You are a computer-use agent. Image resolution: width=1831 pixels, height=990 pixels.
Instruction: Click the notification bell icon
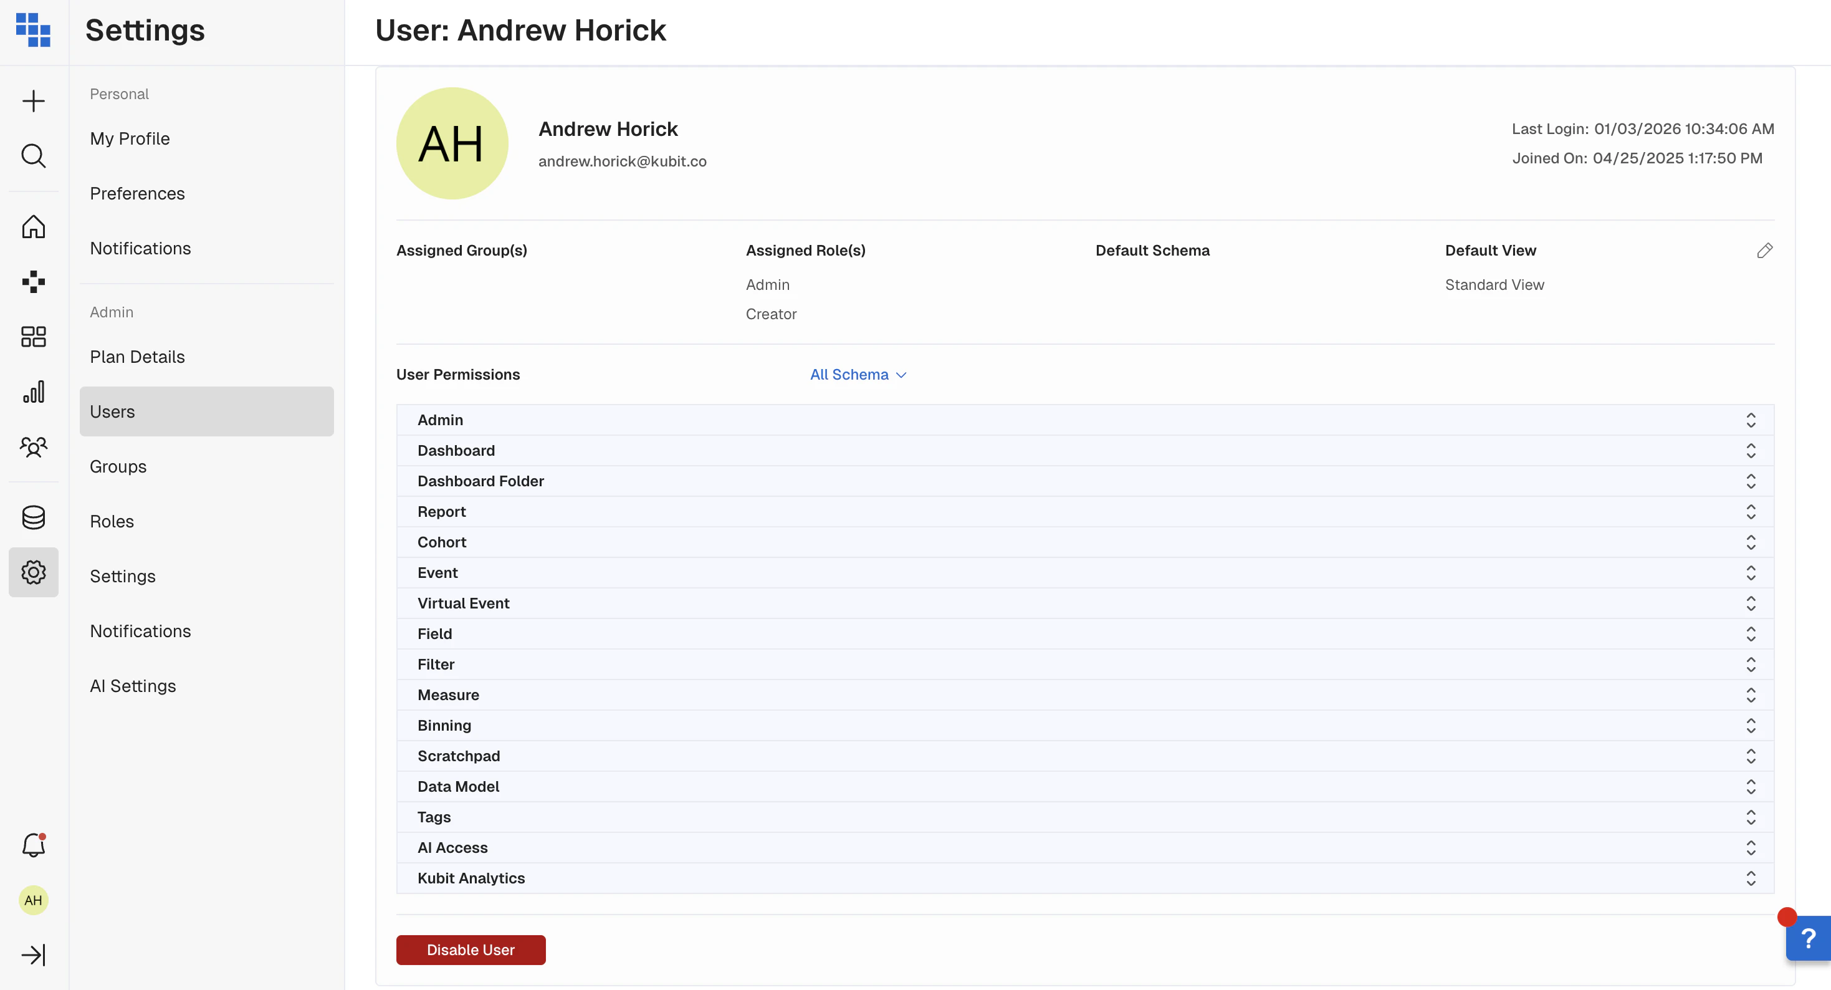(x=34, y=845)
